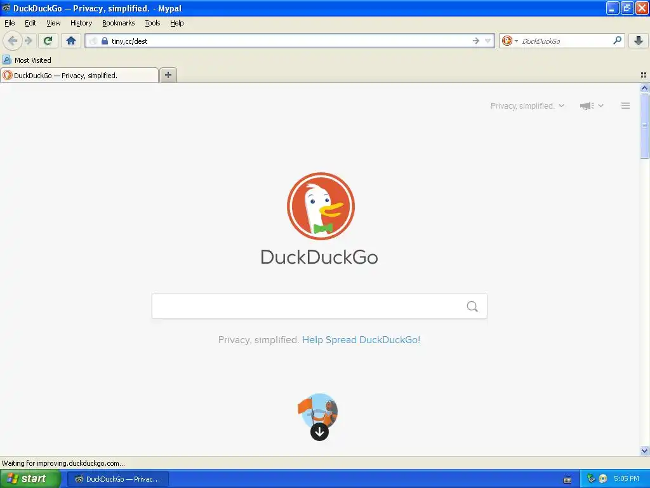This screenshot has height=488, width=650.
Task: Open the File menu
Action: [10, 23]
